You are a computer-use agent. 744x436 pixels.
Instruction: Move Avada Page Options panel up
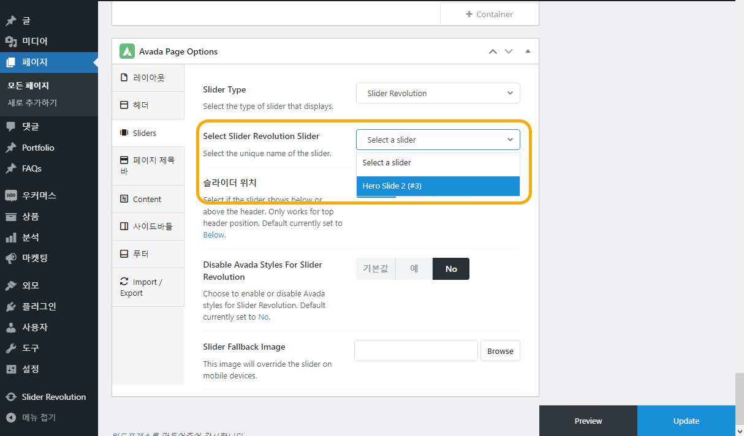(493, 51)
